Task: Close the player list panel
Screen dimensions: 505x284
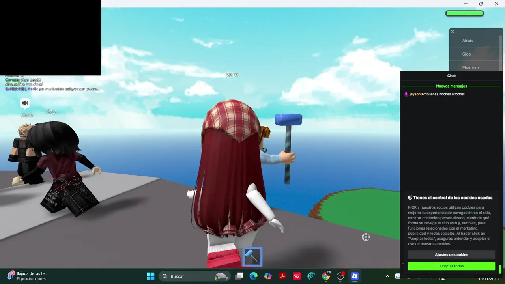Action: point(453,32)
